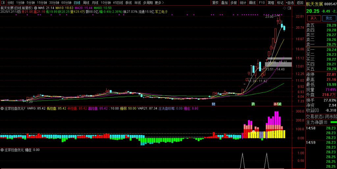Viewport: 337px width, 169px height.
Task: Select the 10分钟 period tab
Action: click(x=106, y=3)
